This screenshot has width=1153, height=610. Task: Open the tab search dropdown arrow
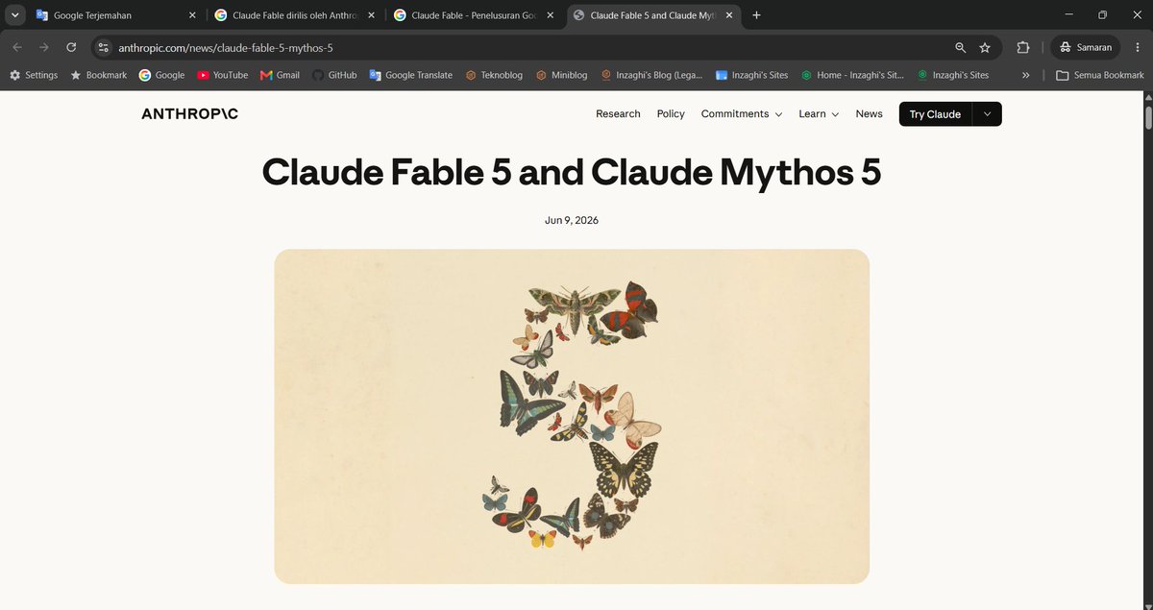pyautogui.click(x=15, y=15)
